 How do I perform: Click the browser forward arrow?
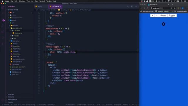144,8
